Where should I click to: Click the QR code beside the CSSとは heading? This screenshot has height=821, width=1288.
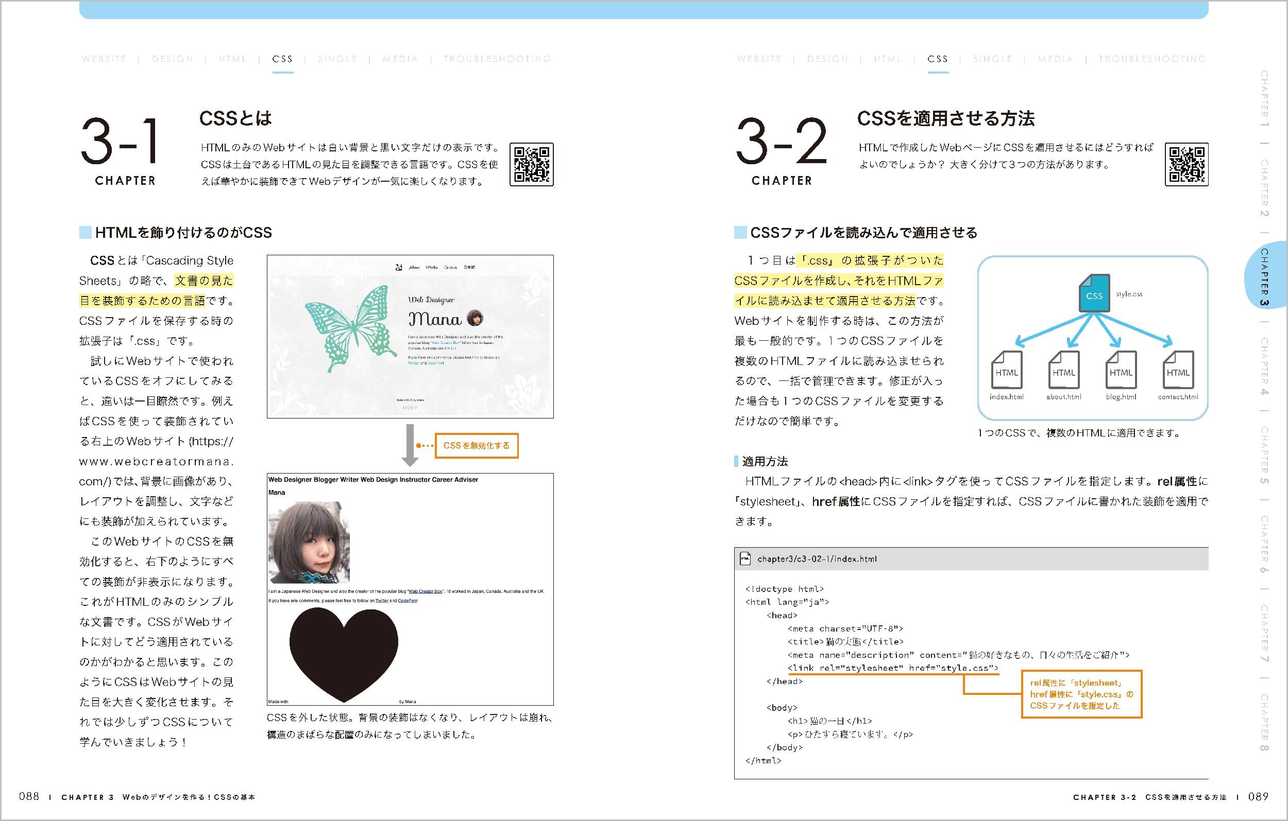coord(531,165)
